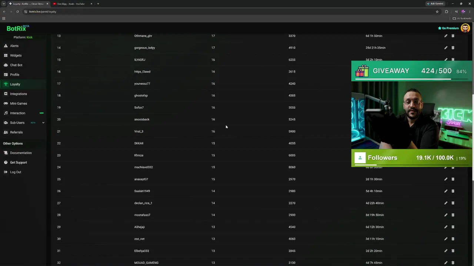Delete the mostafaso7 row
The image size is (474, 266).
pos(453,215)
